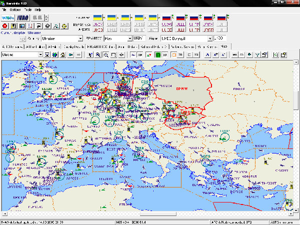Click the filter funnel icon
300x225 pixels.
coord(257,54)
